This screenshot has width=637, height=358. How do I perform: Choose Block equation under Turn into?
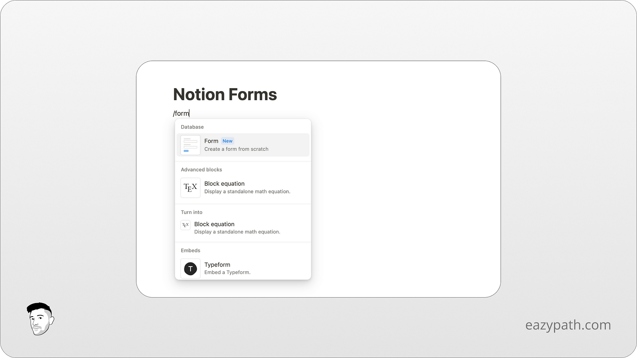click(243, 228)
